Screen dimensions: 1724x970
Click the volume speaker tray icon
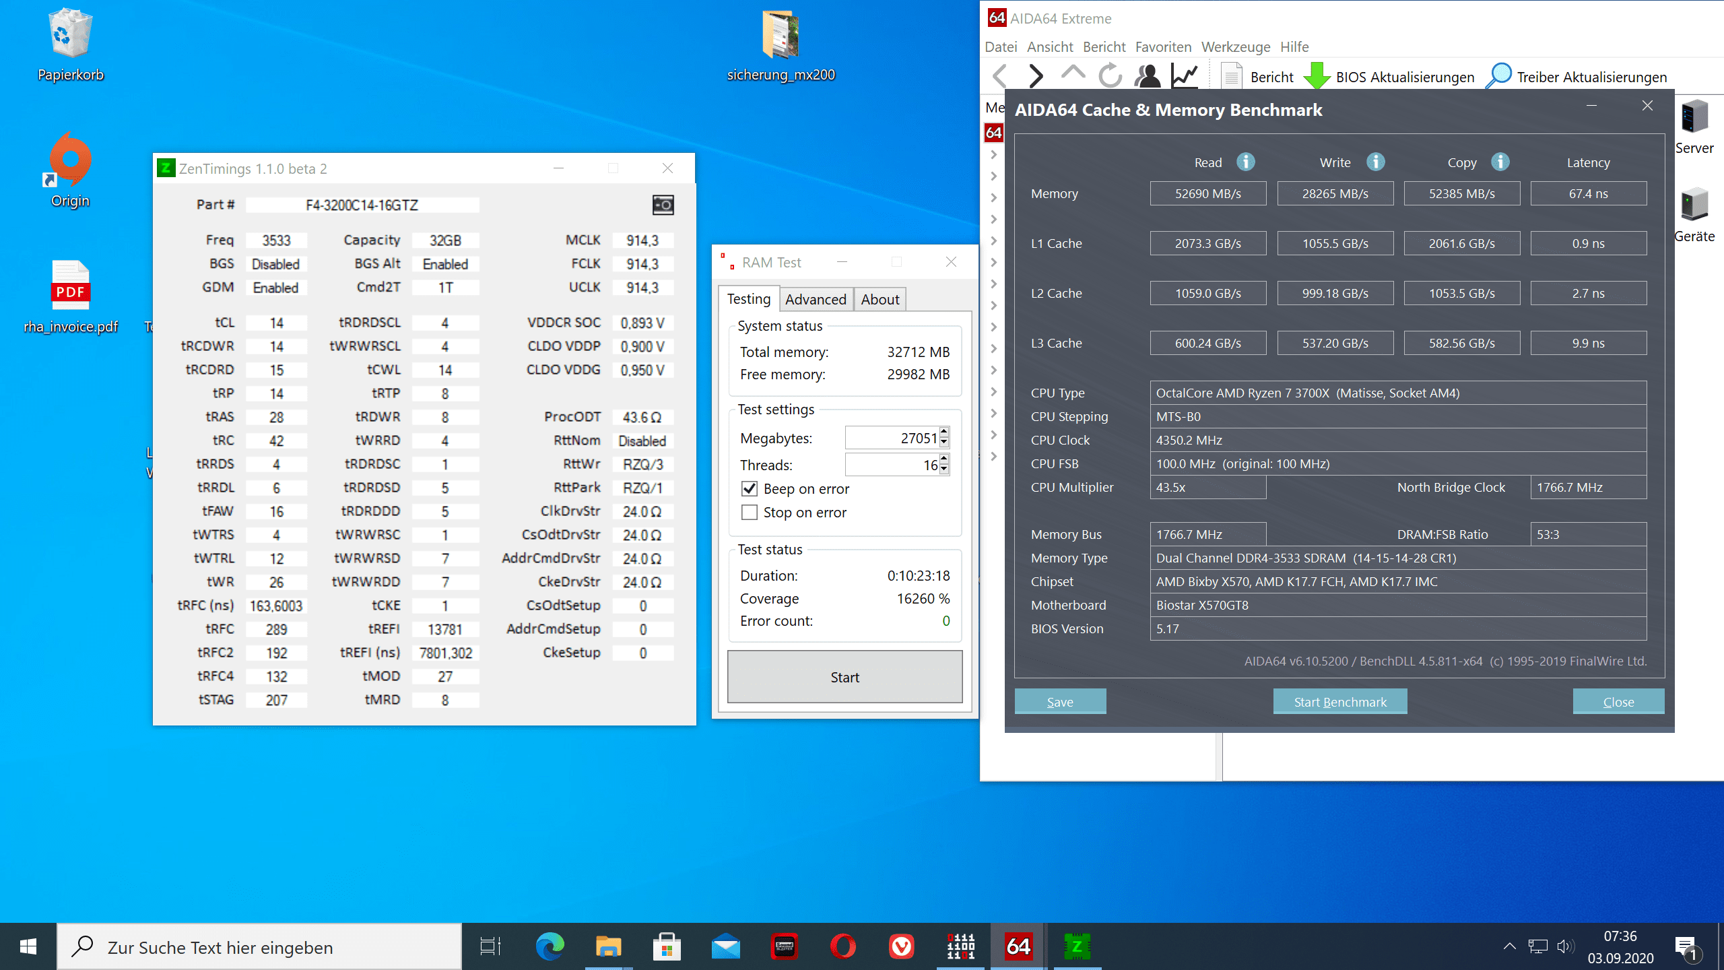coord(1566,946)
